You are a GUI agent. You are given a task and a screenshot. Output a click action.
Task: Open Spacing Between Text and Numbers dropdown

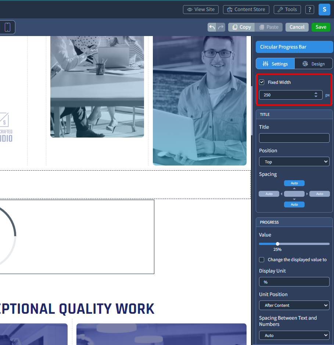point(294,335)
